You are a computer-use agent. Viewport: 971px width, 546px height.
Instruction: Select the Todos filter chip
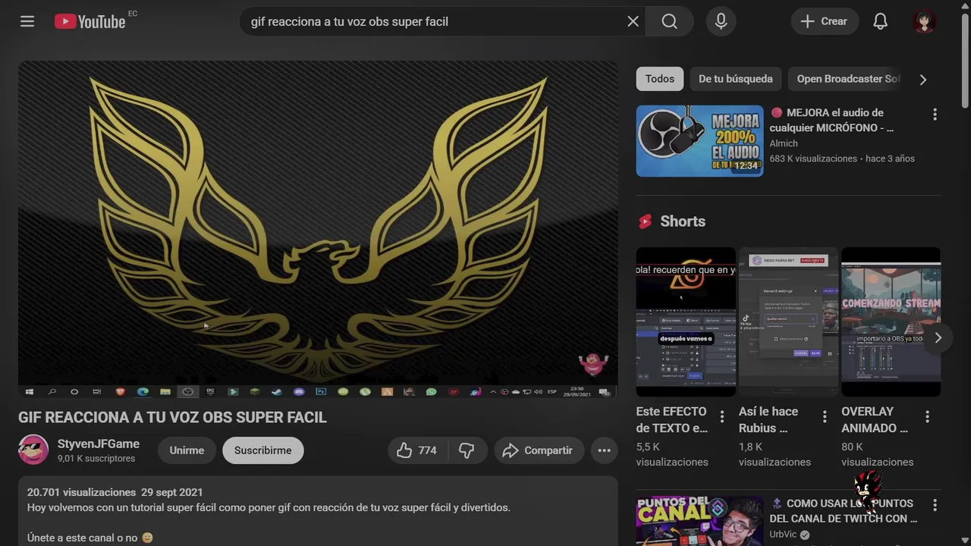660,79
